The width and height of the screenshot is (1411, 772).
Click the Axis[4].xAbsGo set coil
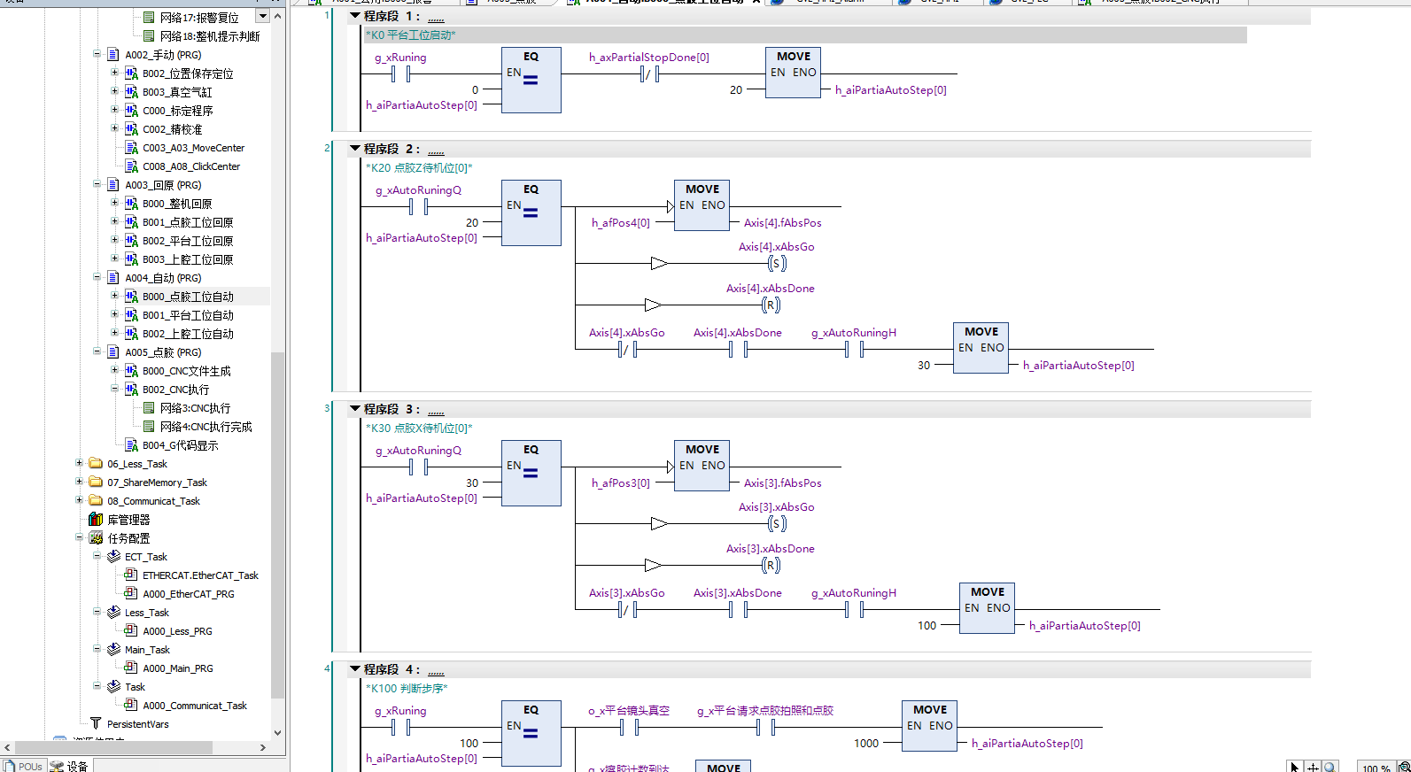click(x=777, y=263)
